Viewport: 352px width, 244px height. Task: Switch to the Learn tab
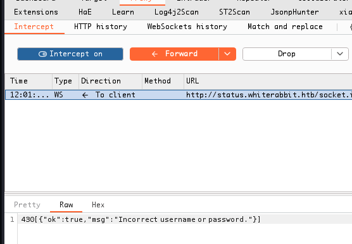pyautogui.click(x=123, y=12)
